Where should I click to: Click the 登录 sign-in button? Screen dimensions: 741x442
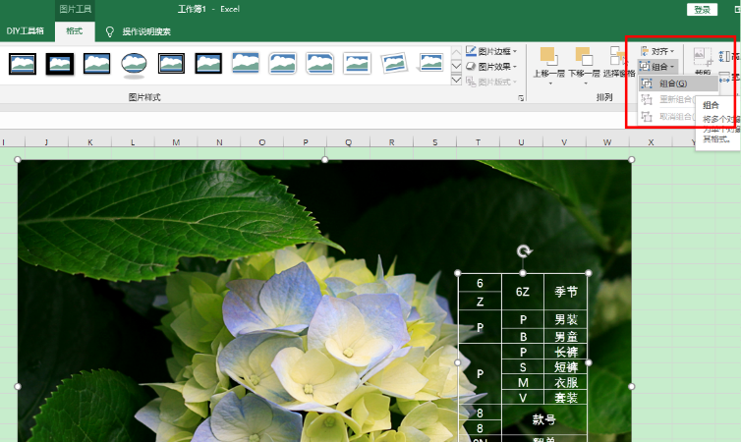point(702,10)
